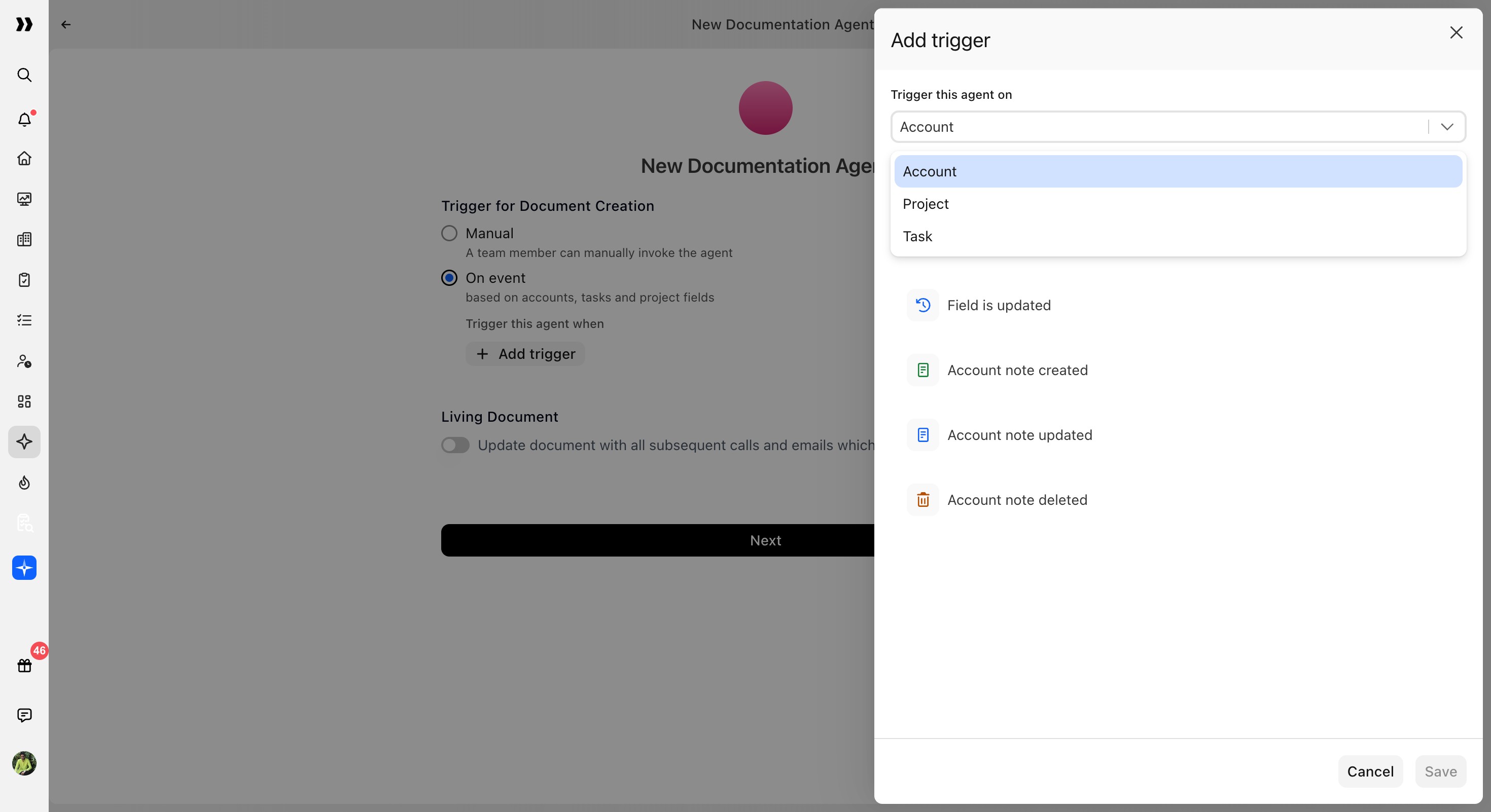Choose Project from the dropdown list
The height and width of the screenshot is (812, 1491).
[1178, 204]
